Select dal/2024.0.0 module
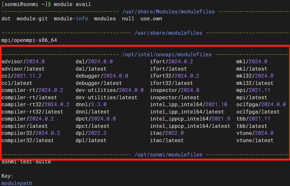Image resolution: width=290 pixels, height=186 pixels. (x=94, y=61)
